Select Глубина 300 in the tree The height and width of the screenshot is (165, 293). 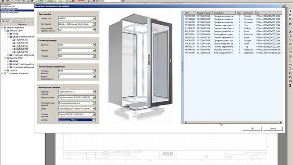point(22,43)
